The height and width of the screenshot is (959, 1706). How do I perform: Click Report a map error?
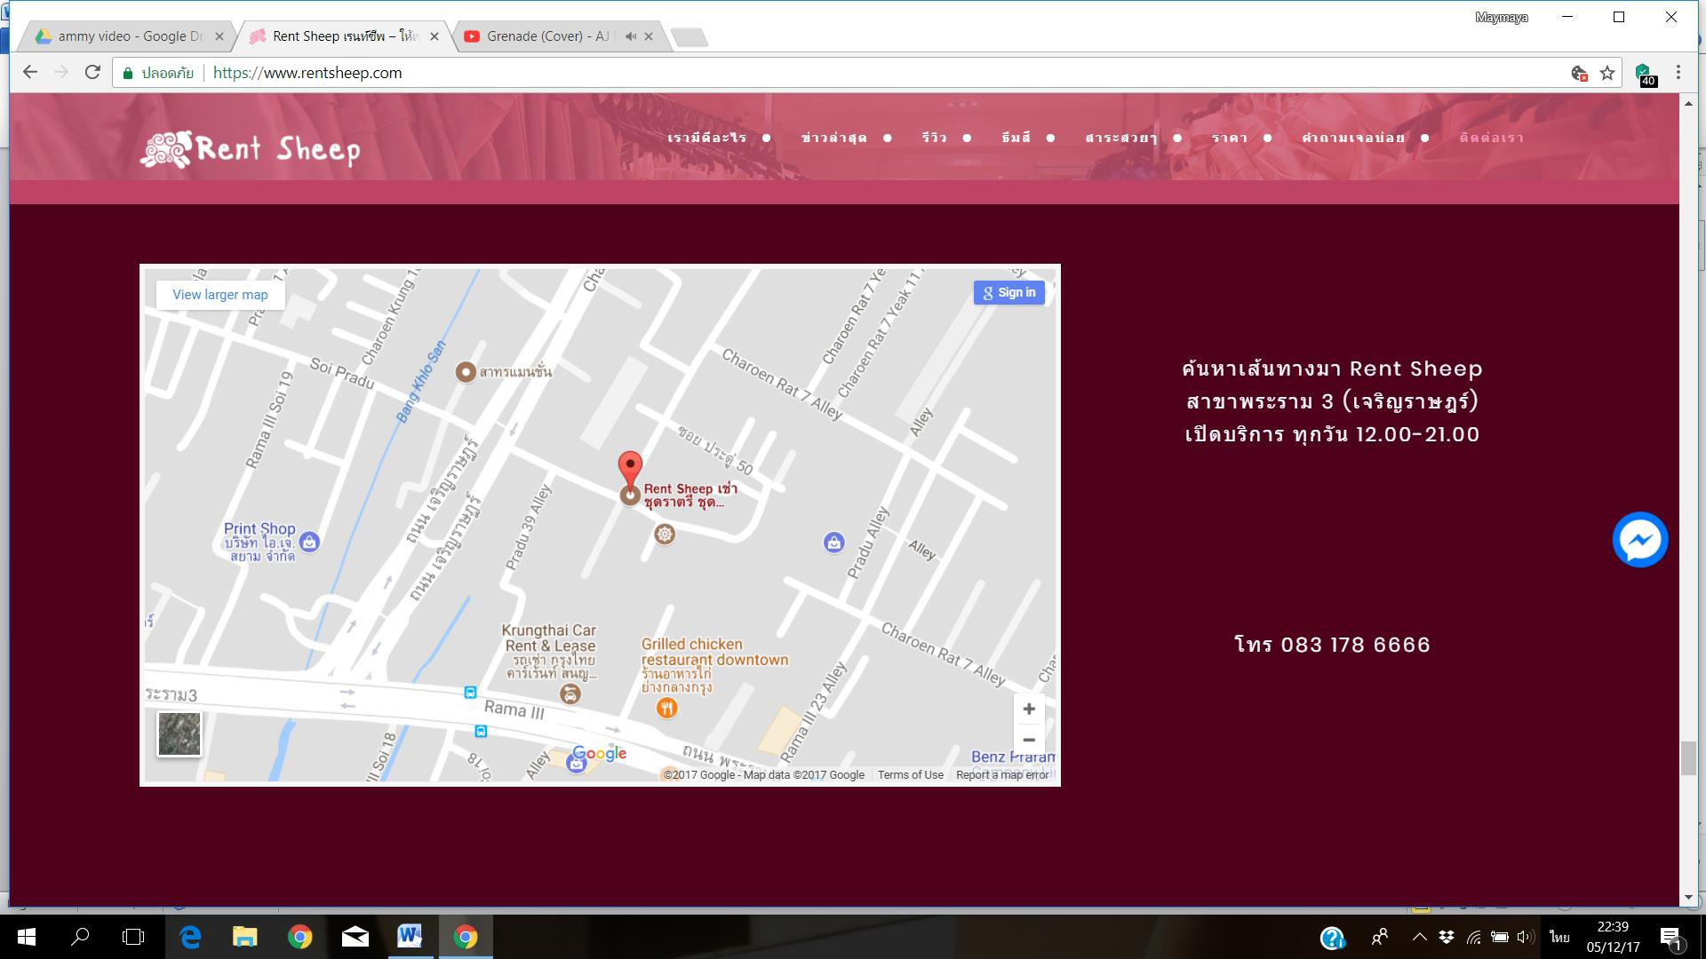click(1002, 775)
